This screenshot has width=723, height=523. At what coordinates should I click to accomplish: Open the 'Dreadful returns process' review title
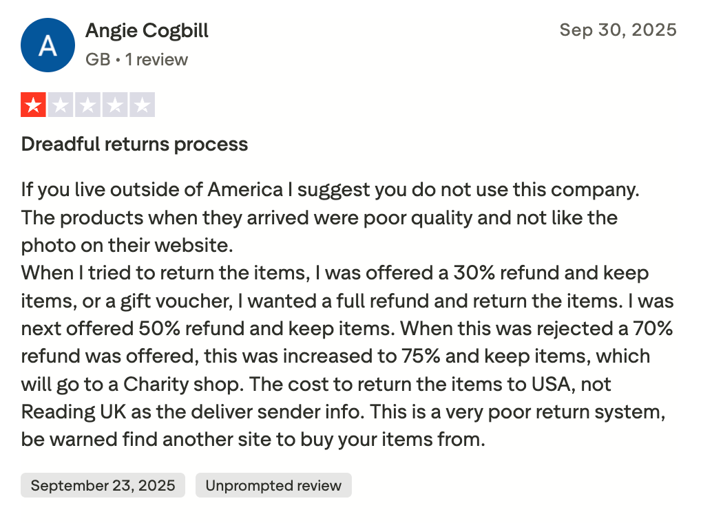tap(134, 145)
